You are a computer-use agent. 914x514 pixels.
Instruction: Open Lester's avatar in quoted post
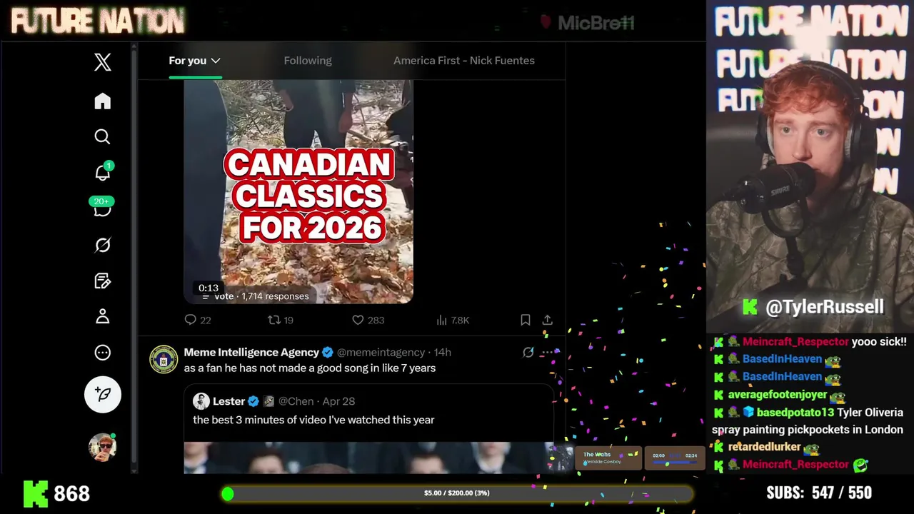pyautogui.click(x=201, y=401)
